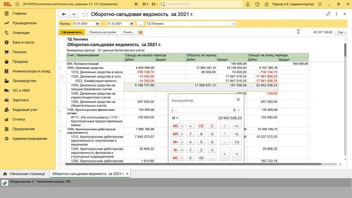Collapse account 1000 Денежные средства group
Viewport: 352px width, 198px height.
pyautogui.click(x=60, y=68)
